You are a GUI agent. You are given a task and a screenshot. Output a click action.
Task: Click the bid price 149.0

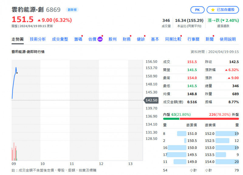[x=192, y=162]
